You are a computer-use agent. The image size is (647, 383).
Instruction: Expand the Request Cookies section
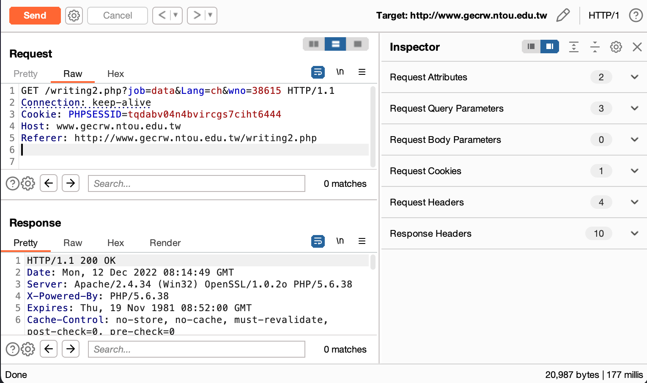514,171
